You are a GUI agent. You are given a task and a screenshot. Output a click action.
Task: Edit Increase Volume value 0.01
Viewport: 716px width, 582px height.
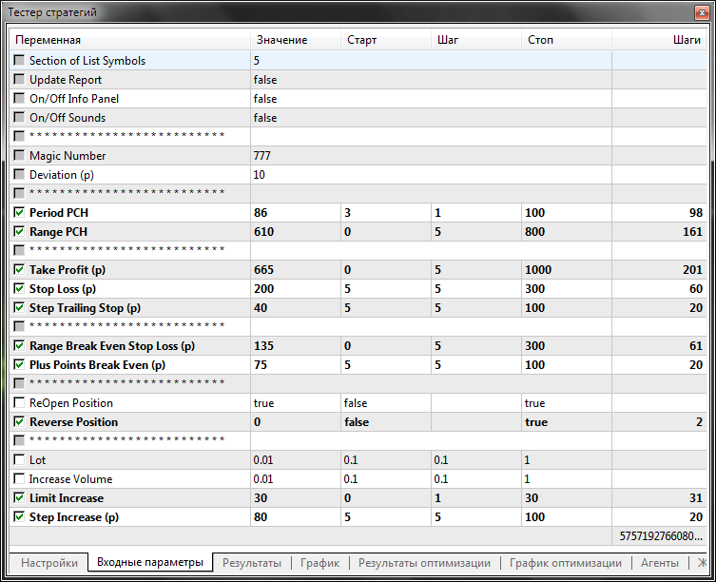[x=296, y=478]
